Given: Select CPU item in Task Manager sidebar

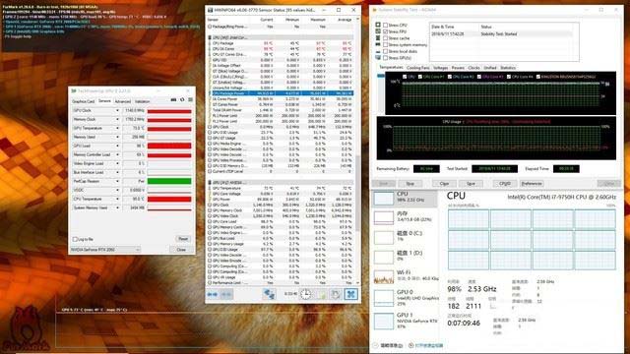Looking at the screenshot, I should point(405,198).
